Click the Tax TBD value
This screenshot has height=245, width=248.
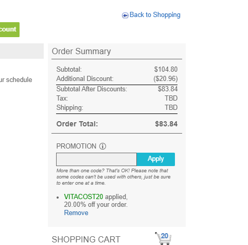coord(171,99)
